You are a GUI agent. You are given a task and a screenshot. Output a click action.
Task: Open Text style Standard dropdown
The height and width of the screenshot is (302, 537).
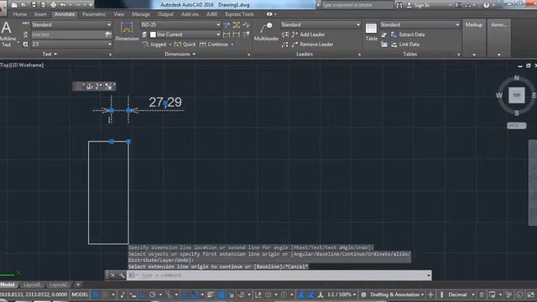[x=71, y=24]
